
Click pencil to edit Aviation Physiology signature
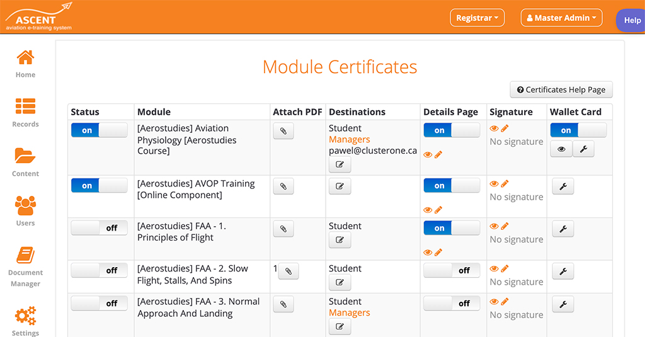(x=505, y=129)
